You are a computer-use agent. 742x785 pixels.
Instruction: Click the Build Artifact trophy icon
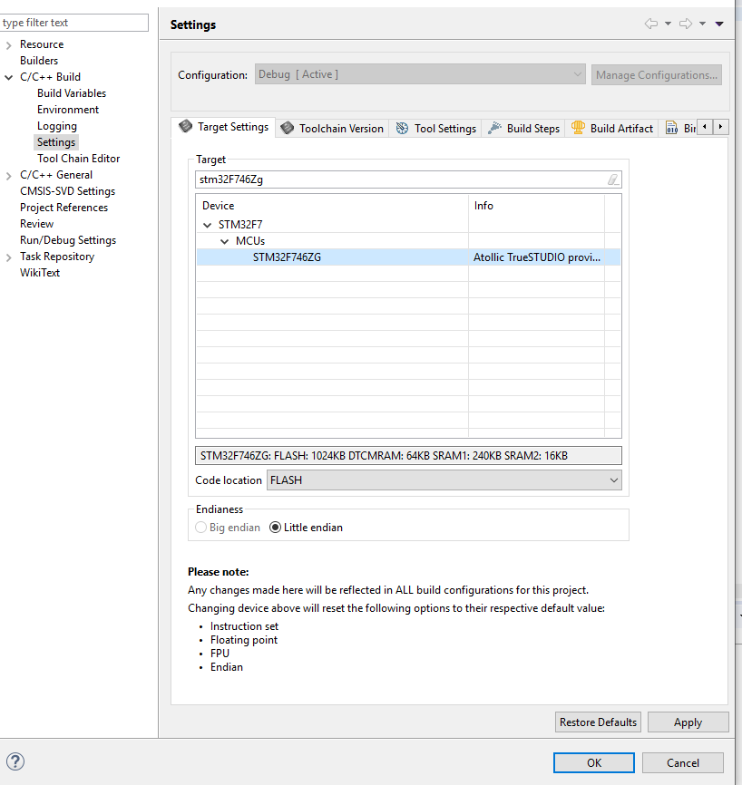[x=578, y=128]
